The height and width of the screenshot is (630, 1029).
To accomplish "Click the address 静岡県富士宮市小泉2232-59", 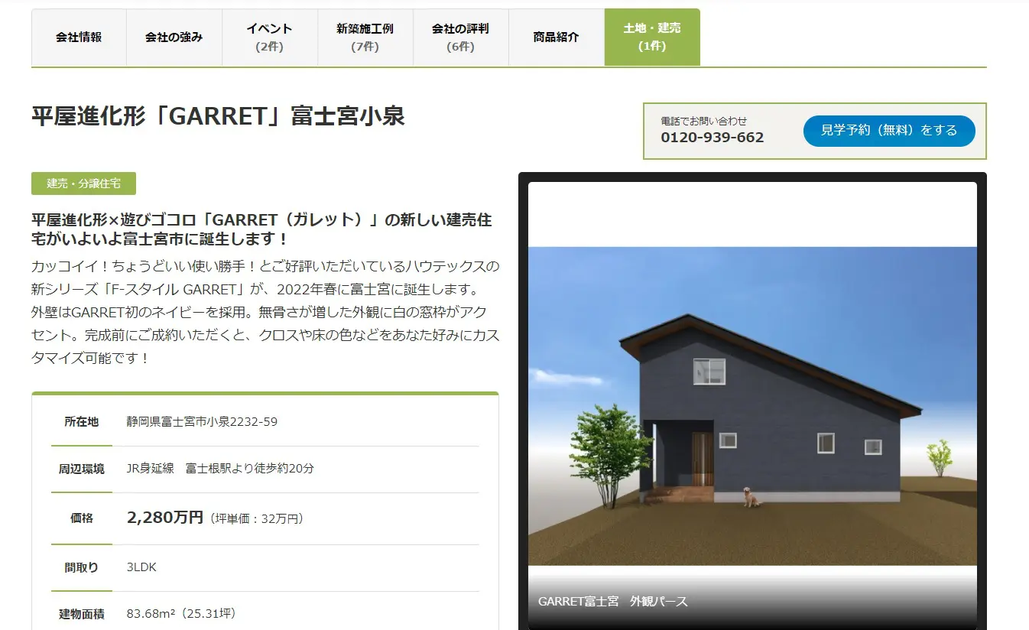I will coord(202,422).
